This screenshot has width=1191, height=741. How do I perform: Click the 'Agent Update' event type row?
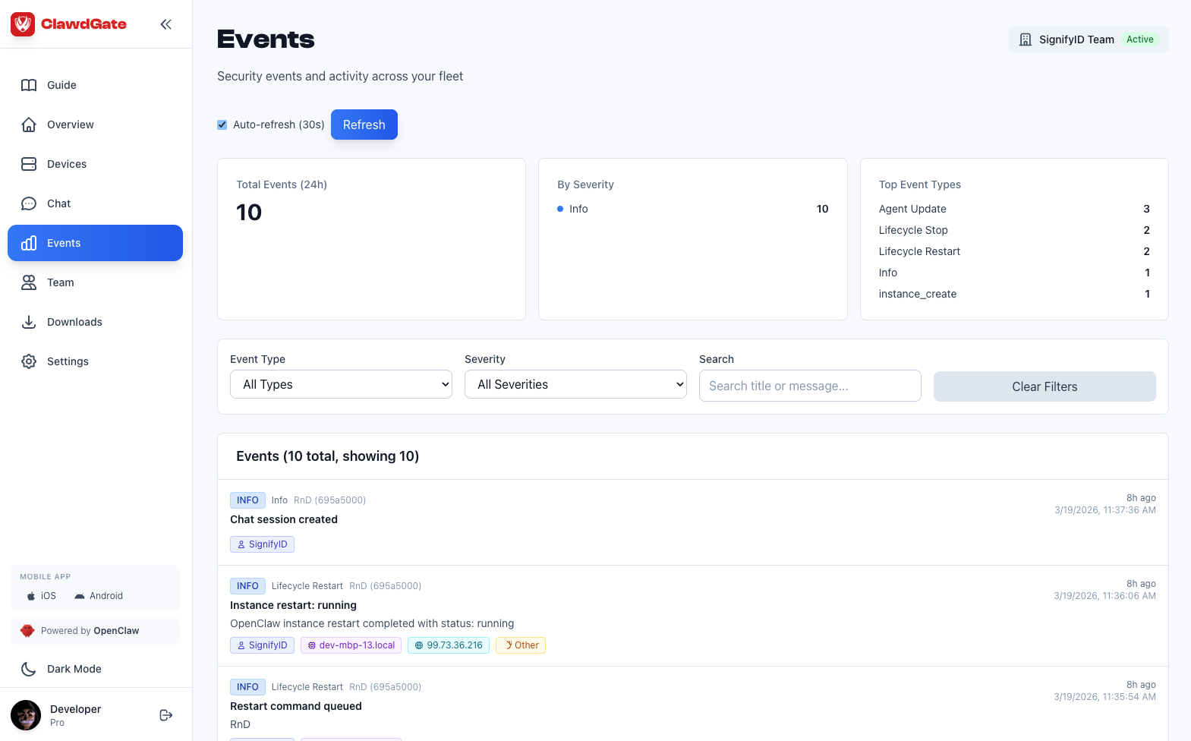click(x=1014, y=209)
